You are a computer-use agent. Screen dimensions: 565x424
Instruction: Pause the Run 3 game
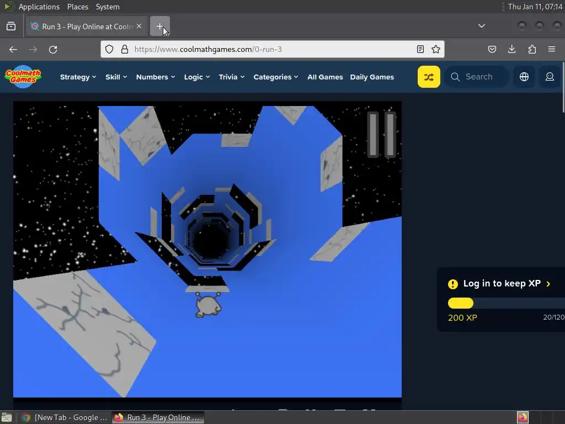(x=382, y=135)
